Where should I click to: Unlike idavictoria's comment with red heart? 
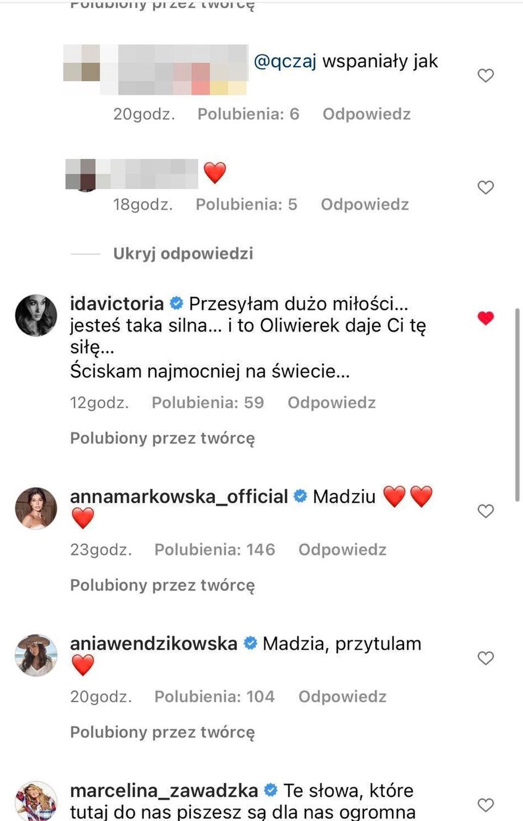click(x=485, y=318)
